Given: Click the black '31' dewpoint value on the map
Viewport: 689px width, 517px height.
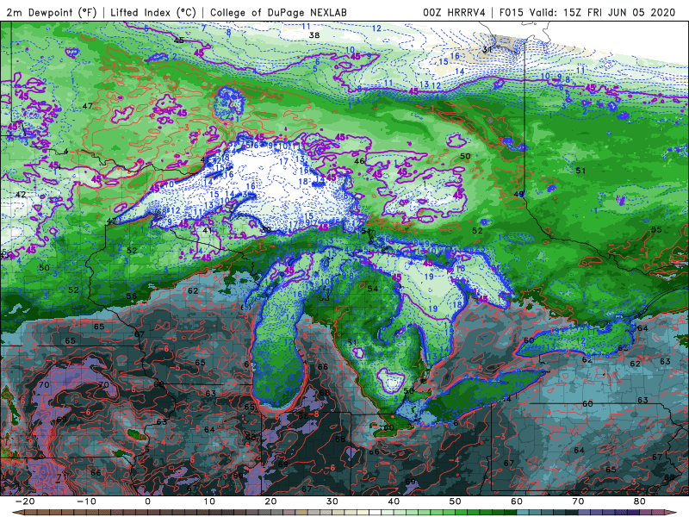Looking at the screenshot, I should [487, 49].
